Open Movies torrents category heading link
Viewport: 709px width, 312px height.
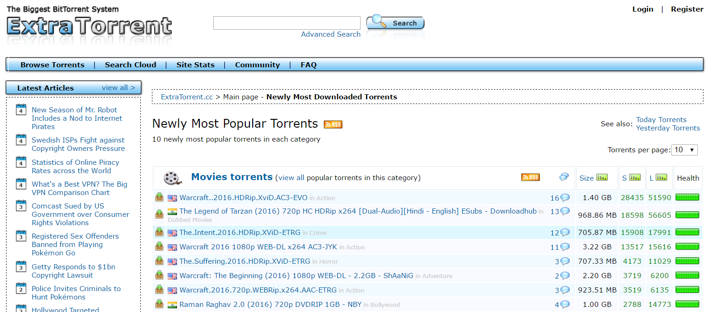point(232,177)
